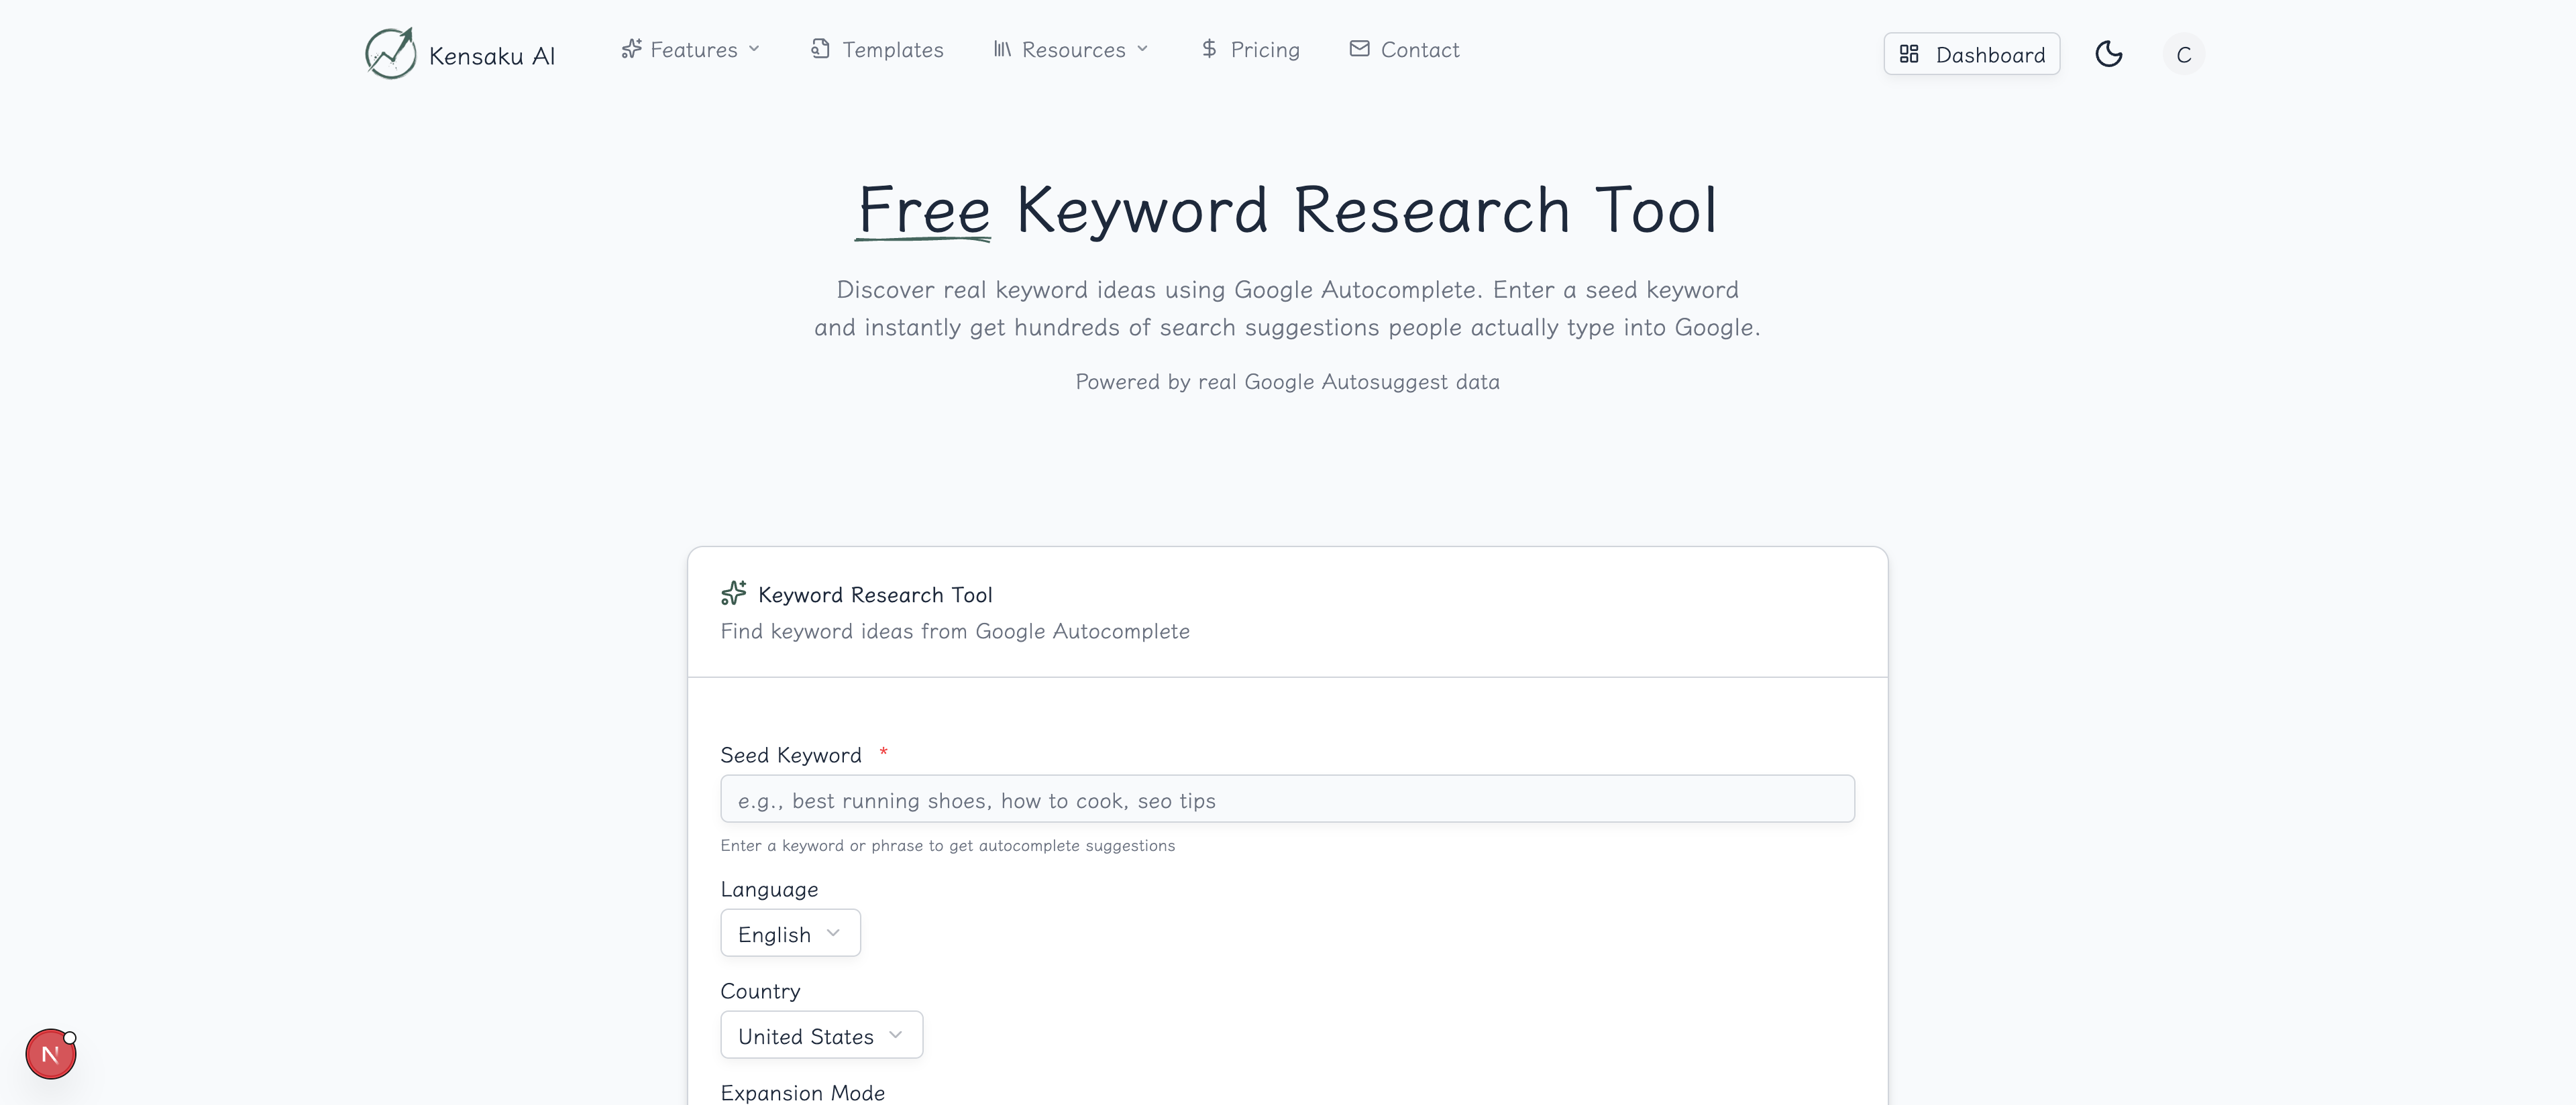Expand the Features dropdown chevron
Image resolution: width=2576 pixels, height=1105 pixels.
pos(754,49)
